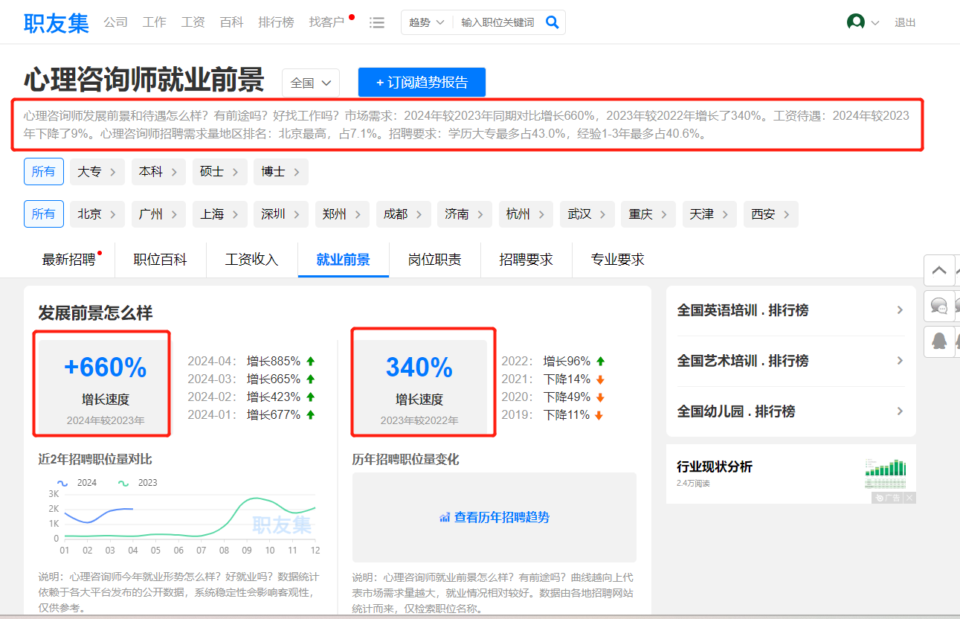
Task: Click the green arrow beside 增长96%
Action: click(x=601, y=362)
